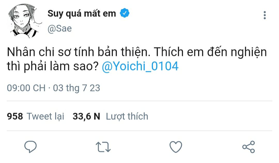Open the three-dot more options menu
This screenshot has height=163, width=279.
[265, 15]
